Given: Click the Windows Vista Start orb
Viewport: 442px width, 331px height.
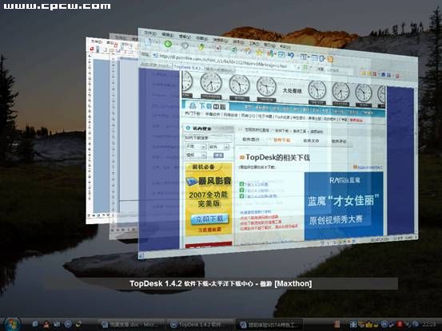Looking at the screenshot, I should click(12, 325).
